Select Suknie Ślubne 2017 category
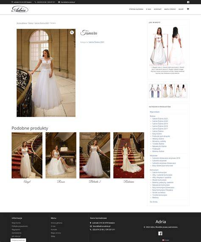Image resolution: width=201 pixels, height=242 pixels. point(160,128)
